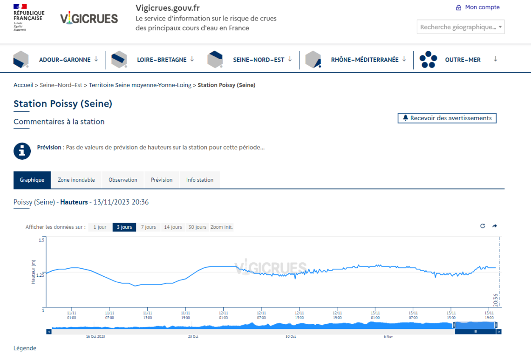
Task: Click Recevoir des avertissements button
Action: click(x=447, y=118)
